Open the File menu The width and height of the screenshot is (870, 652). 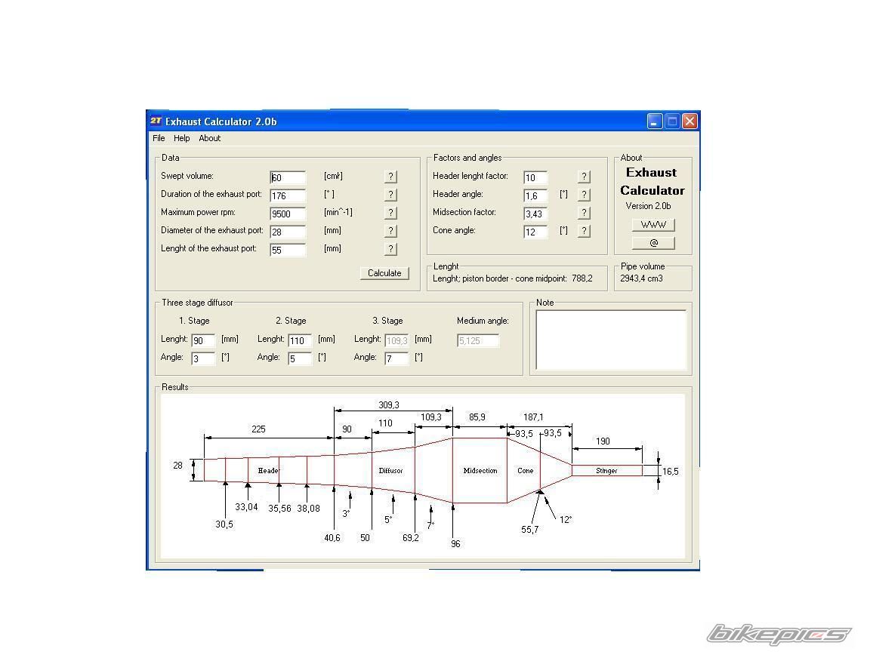159,138
